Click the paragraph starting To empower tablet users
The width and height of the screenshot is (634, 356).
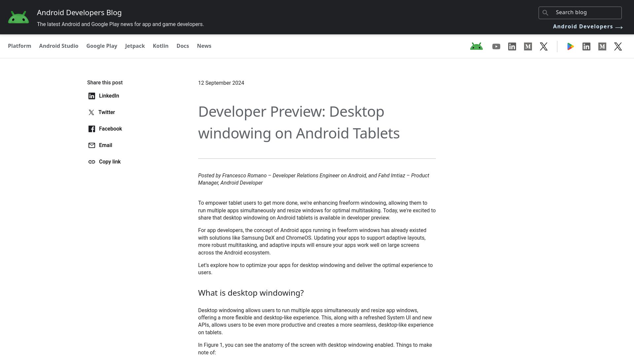pos(317,210)
